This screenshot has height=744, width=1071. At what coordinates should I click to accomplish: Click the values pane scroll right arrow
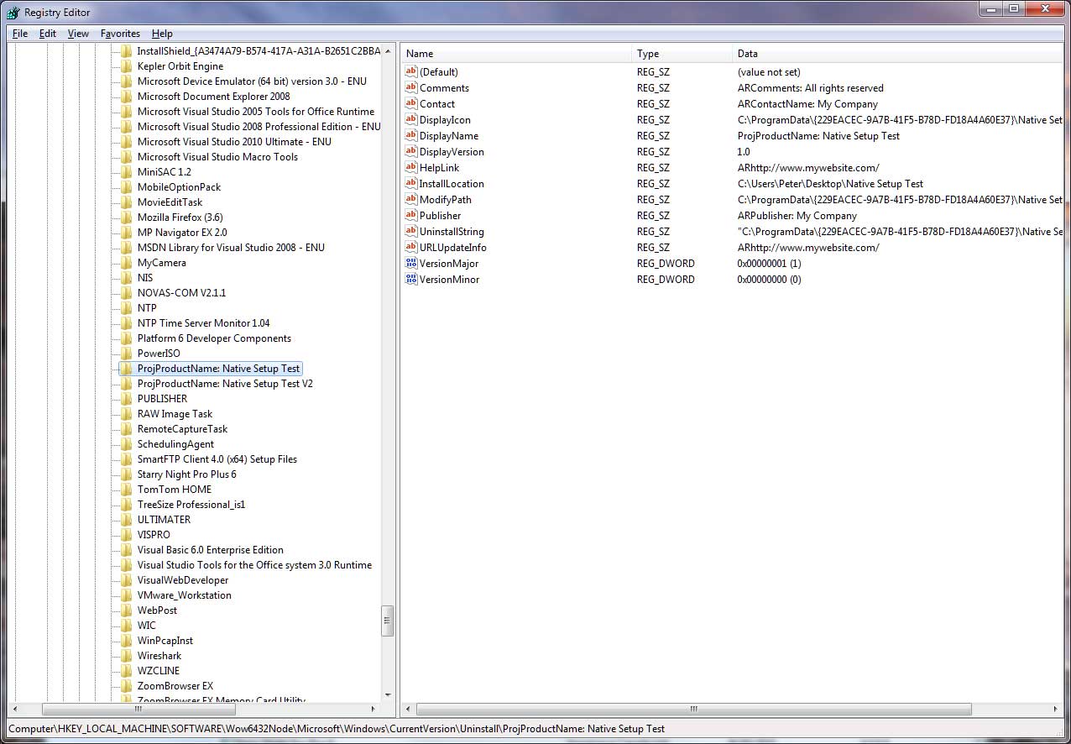(1057, 710)
